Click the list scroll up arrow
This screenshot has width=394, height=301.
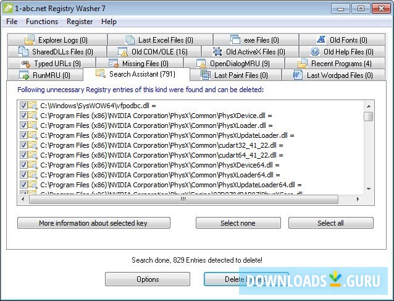pyautogui.click(x=369, y=106)
